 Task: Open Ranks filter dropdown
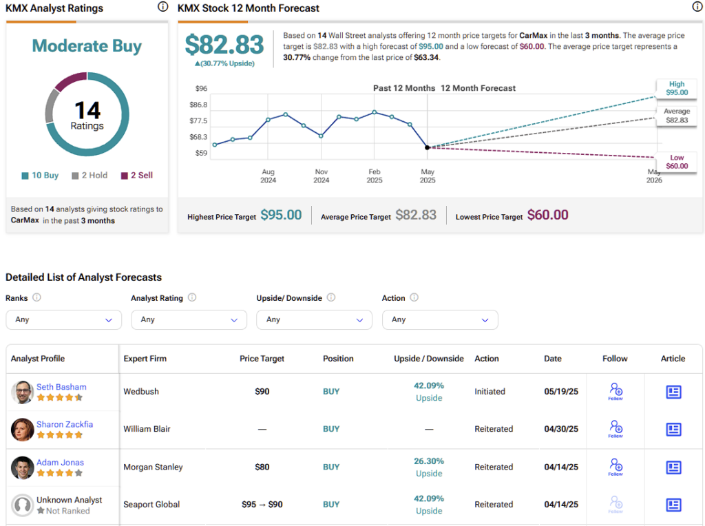coord(64,319)
